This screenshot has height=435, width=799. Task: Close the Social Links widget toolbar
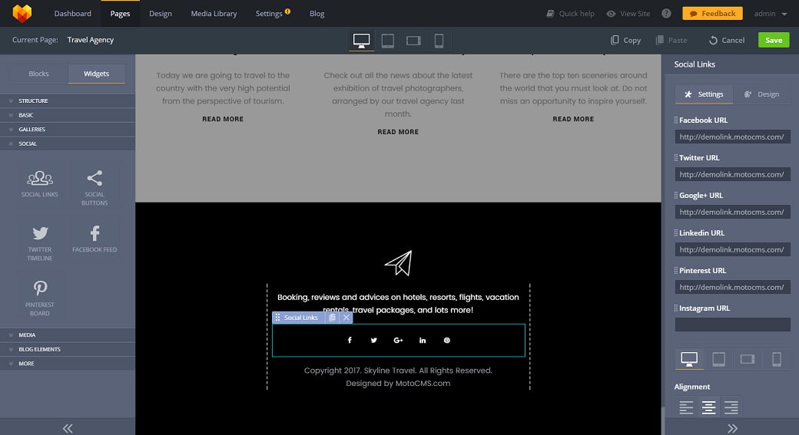[346, 318]
